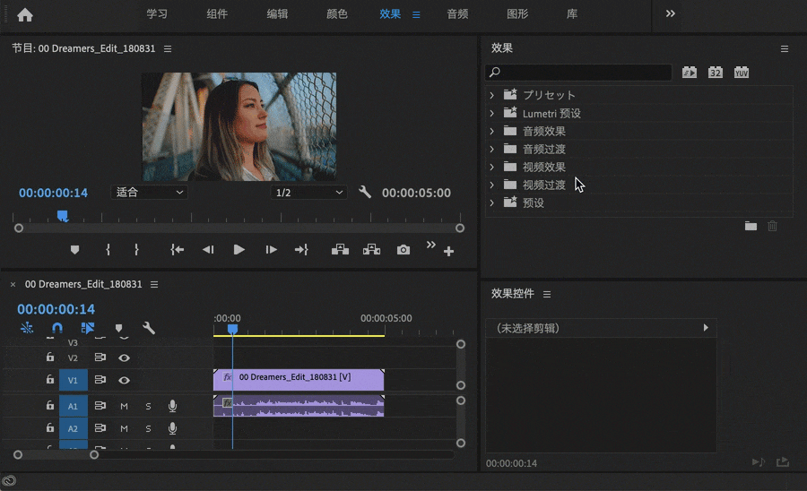
Task: Click the 32-bit color effects filter icon
Action: (715, 73)
